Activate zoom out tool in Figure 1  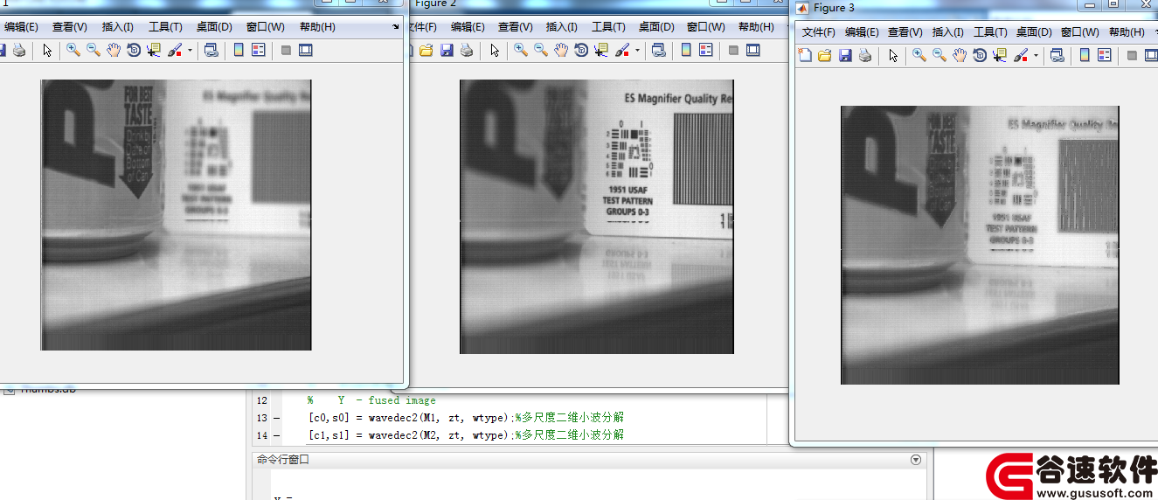(94, 51)
